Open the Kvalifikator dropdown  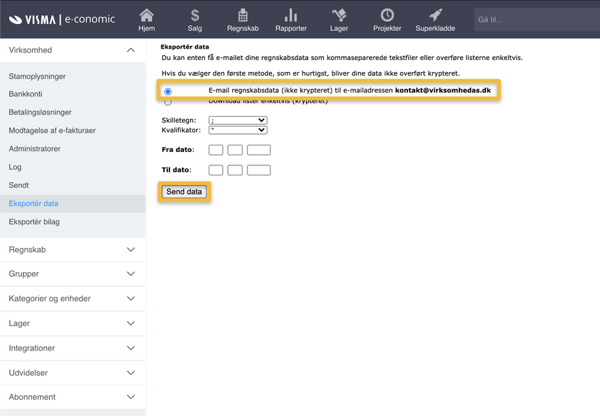pyautogui.click(x=237, y=129)
